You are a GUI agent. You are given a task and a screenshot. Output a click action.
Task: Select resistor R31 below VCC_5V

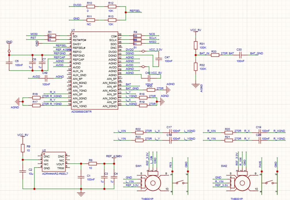tap(196, 45)
